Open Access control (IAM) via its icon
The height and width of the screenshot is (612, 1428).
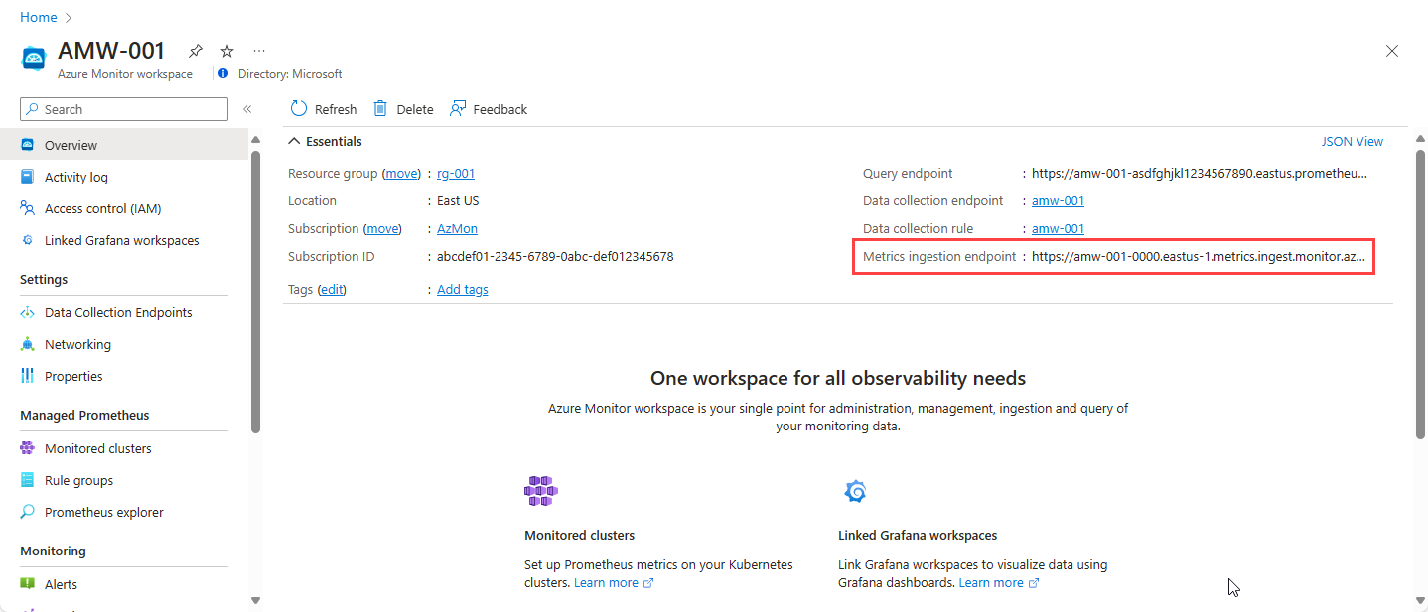tap(28, 208)
